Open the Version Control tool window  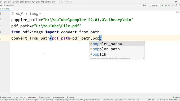click(x=6, y=97)
